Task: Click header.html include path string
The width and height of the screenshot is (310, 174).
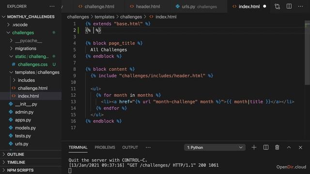Action: pos(162,76)
